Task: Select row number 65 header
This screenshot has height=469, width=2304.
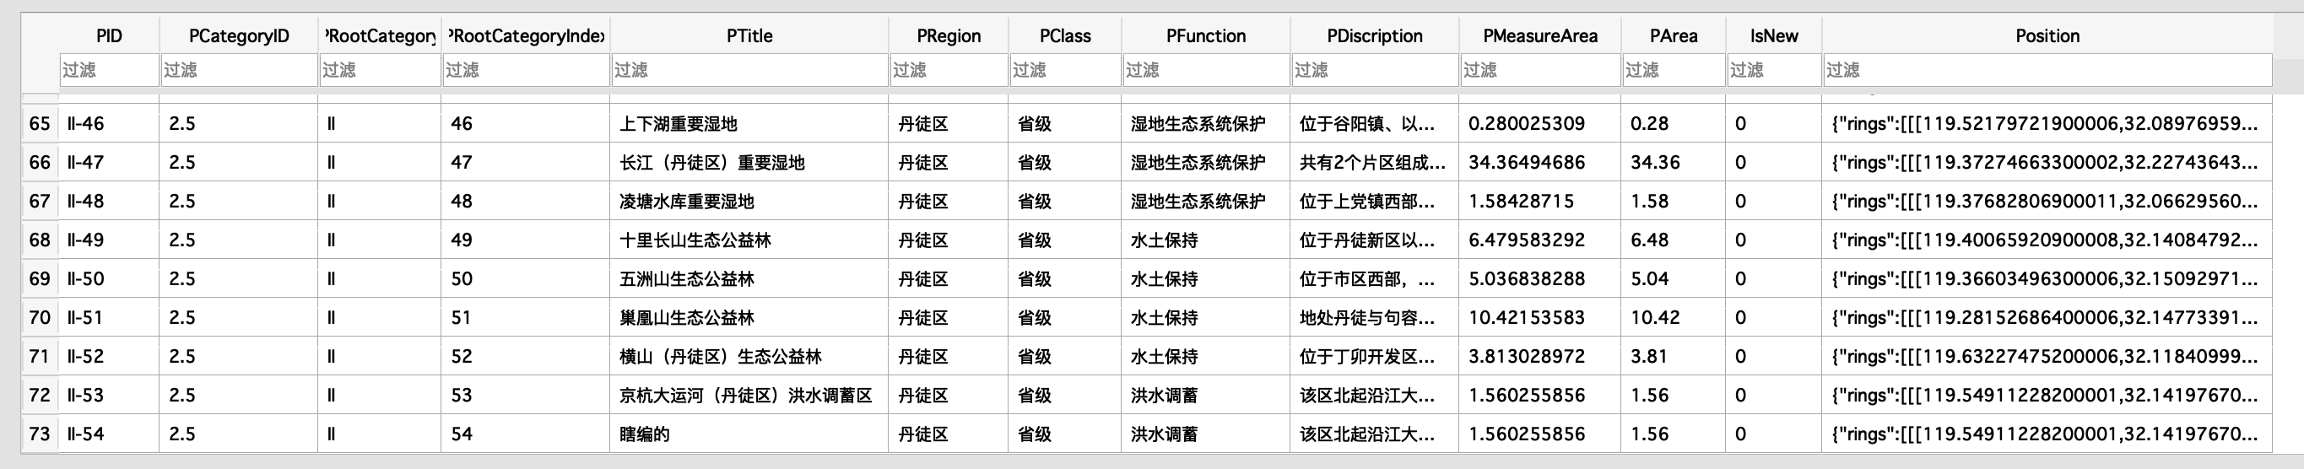Action: tap(40, 123)
